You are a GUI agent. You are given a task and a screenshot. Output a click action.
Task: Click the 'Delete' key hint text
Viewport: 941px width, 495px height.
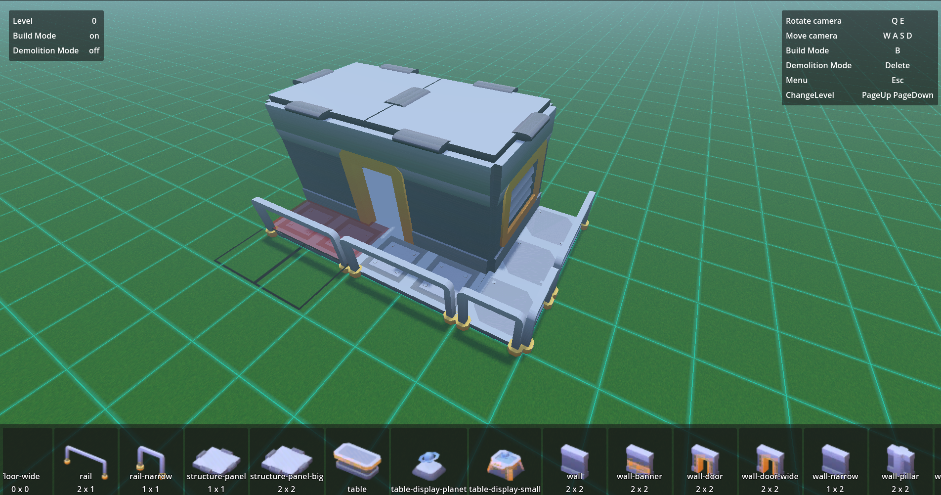tap(898, 65)
